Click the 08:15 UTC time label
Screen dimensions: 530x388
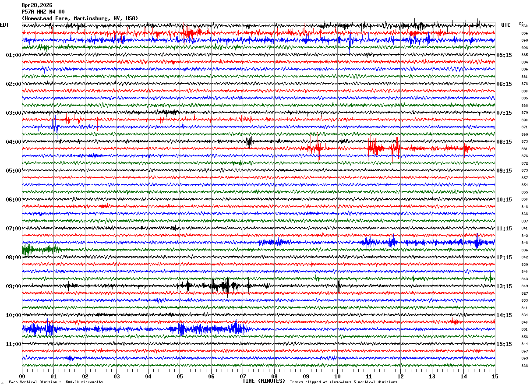pos(504,142)
